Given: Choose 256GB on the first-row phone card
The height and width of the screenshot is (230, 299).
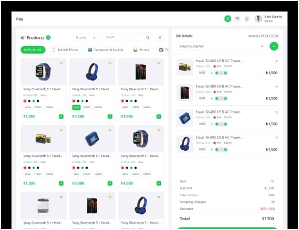Looking at the screenshot, I should coord(147,108).
